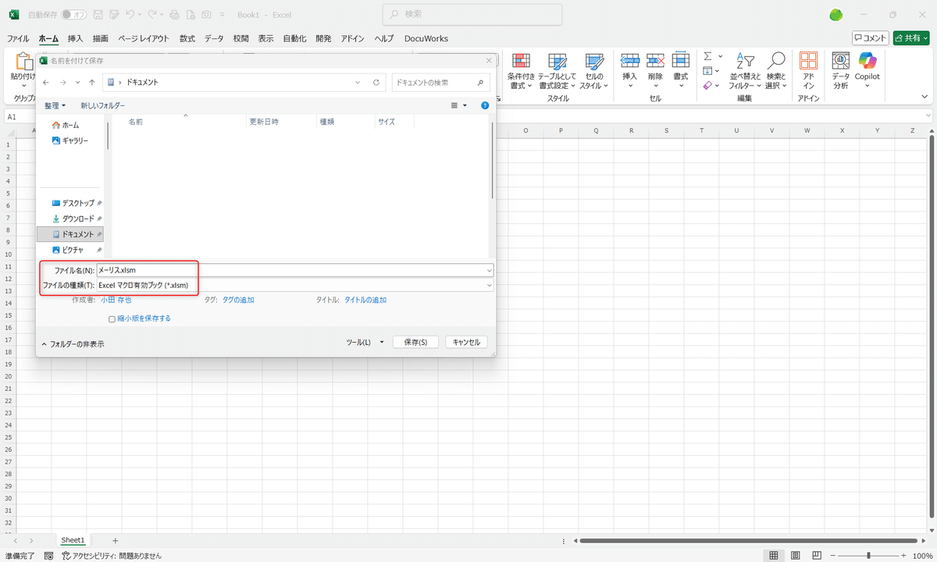Open Sort and Filter (並べ替えとフィルター)

745,72
